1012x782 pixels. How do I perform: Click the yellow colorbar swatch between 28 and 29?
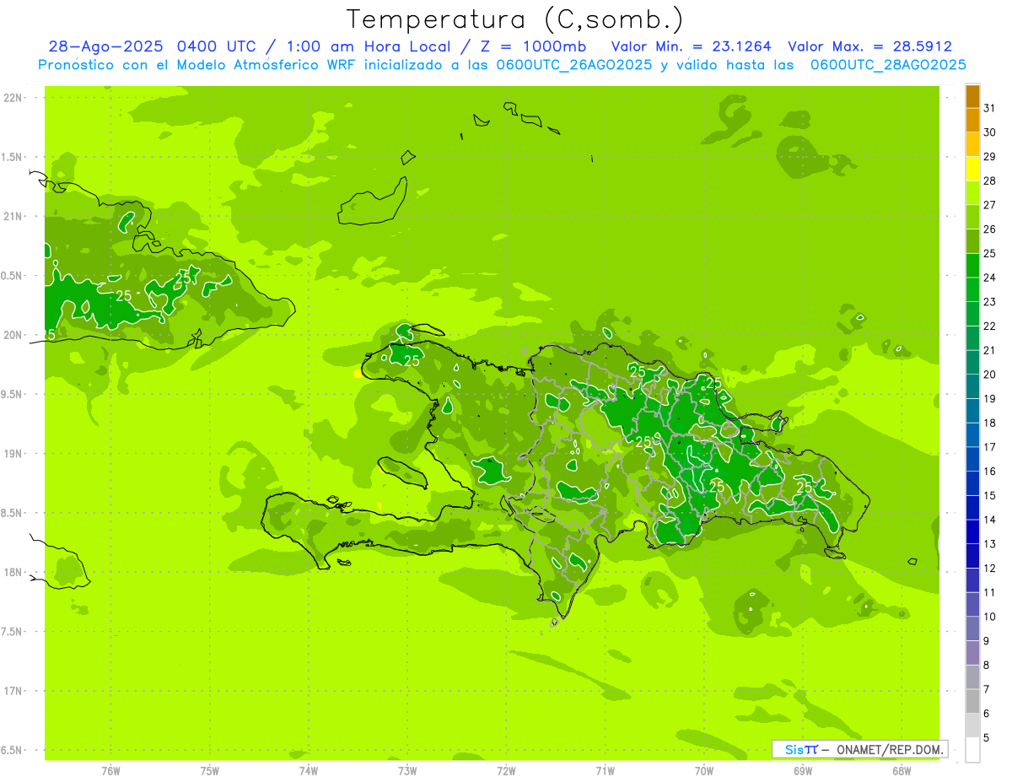click(972, 169)
